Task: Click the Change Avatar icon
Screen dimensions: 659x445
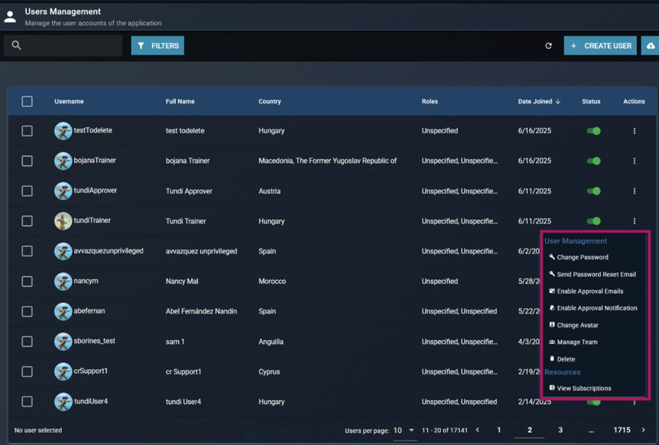Action: click(x=552, y=325)
